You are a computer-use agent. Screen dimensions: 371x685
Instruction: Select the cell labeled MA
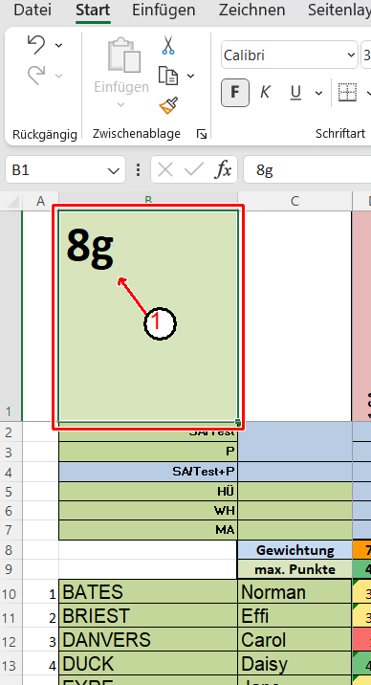(x=148, y=530)
